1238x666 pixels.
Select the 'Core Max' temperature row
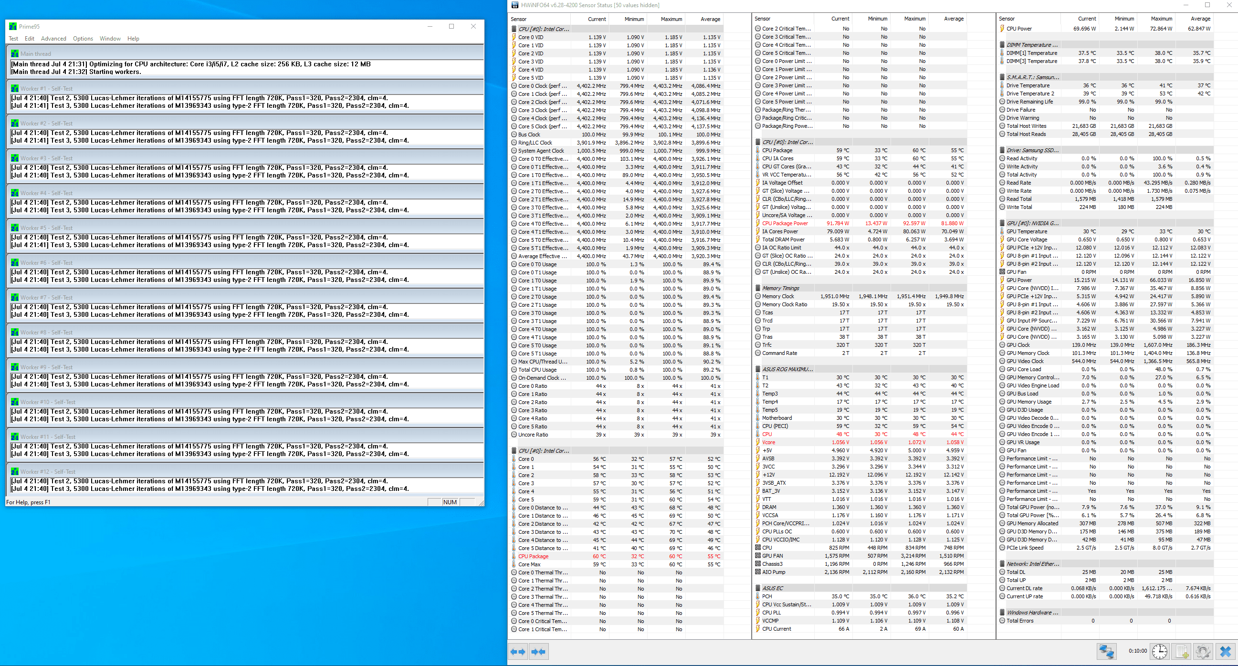[616, 564]
